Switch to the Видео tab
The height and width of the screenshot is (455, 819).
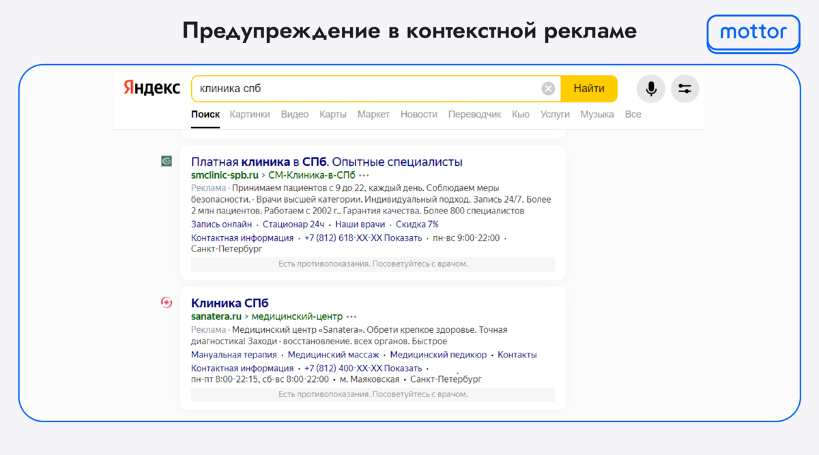[295, 115]
